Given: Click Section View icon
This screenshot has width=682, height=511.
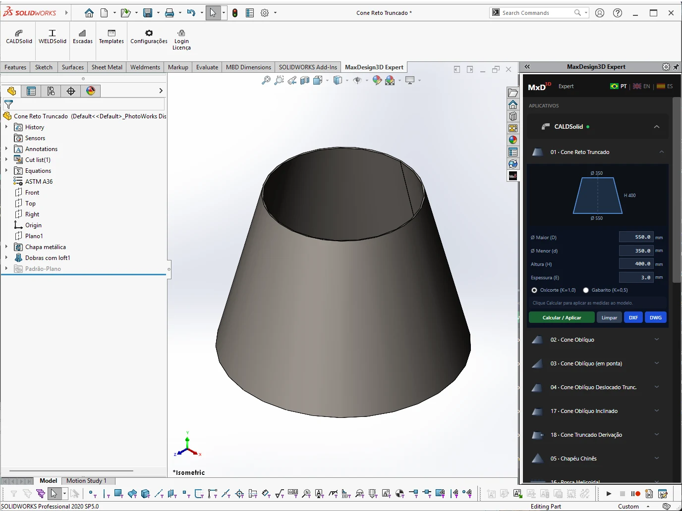Looking at the screenshot, I should tap(305, 80).
